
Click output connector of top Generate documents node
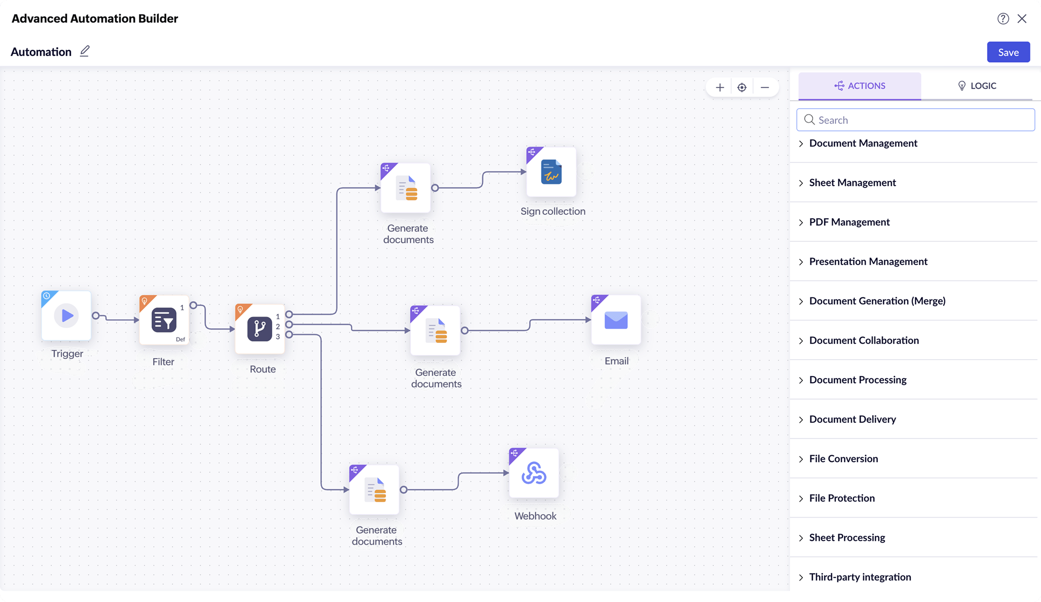[435, 188]
